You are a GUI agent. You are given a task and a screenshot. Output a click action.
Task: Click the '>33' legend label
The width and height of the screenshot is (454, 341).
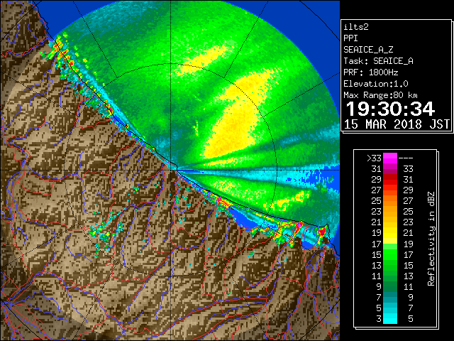(374, 158)
